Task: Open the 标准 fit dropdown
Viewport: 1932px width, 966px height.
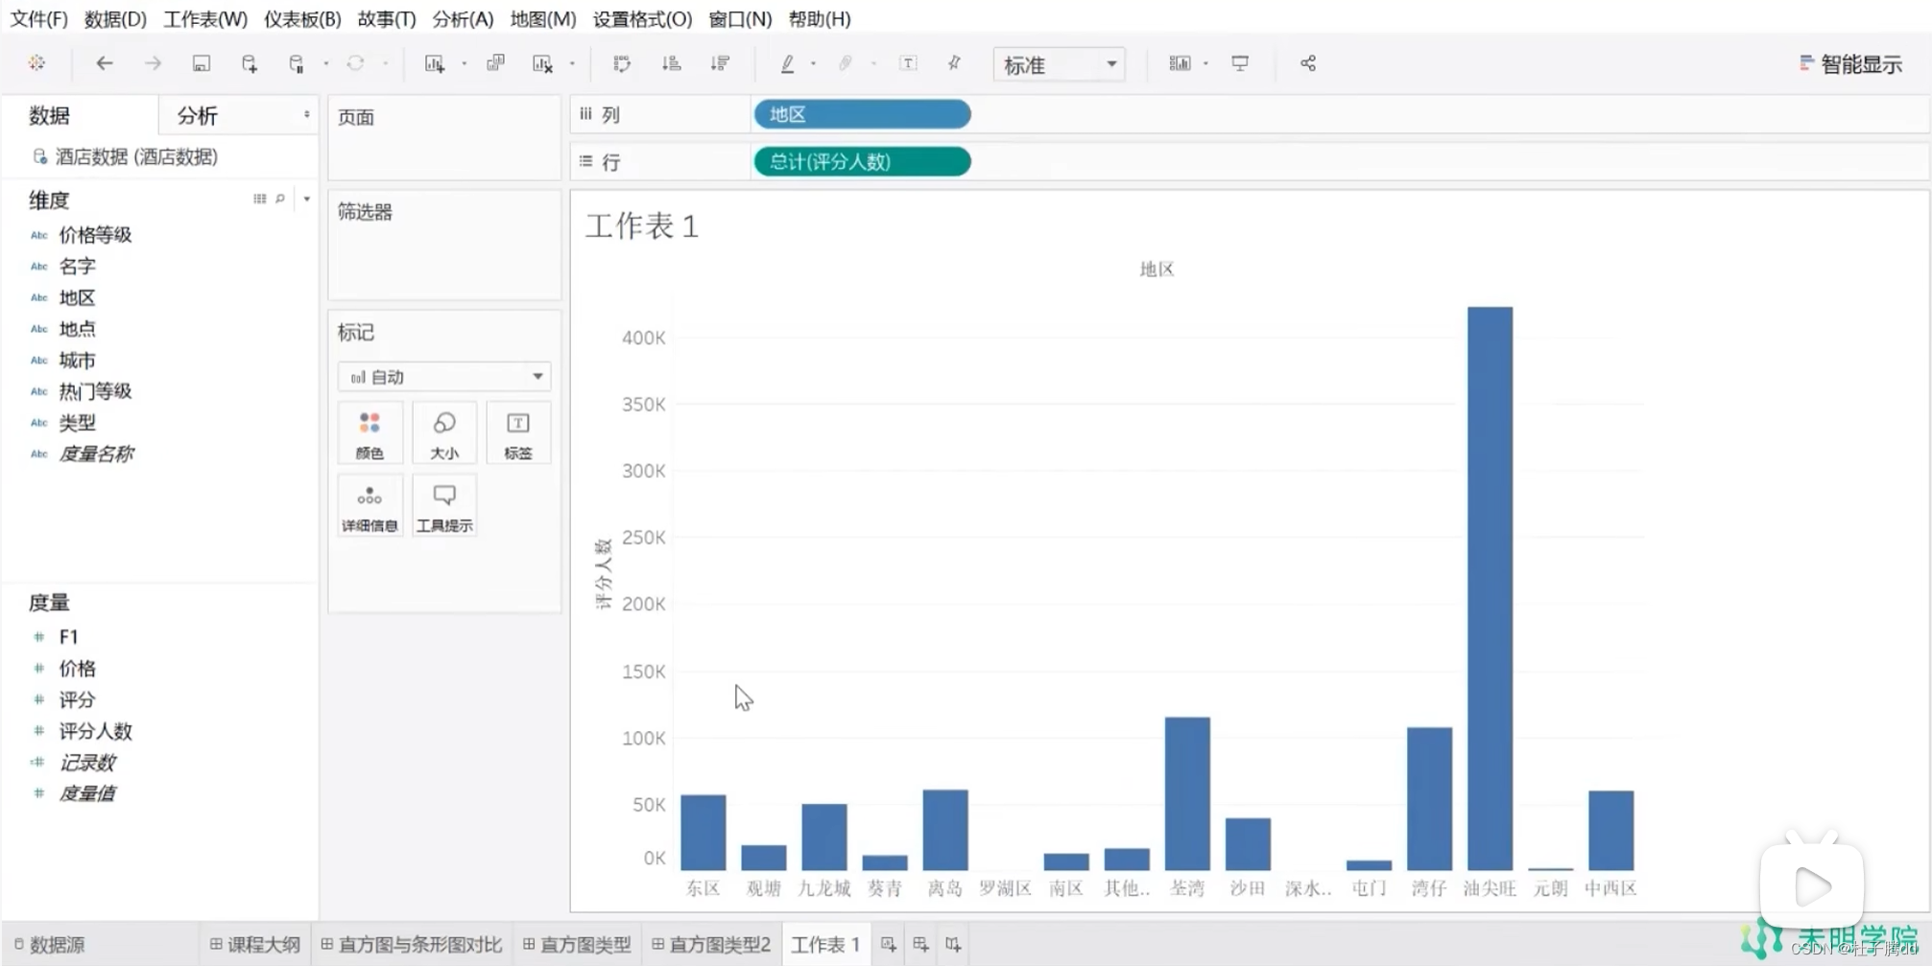Action: point(1059,64)
